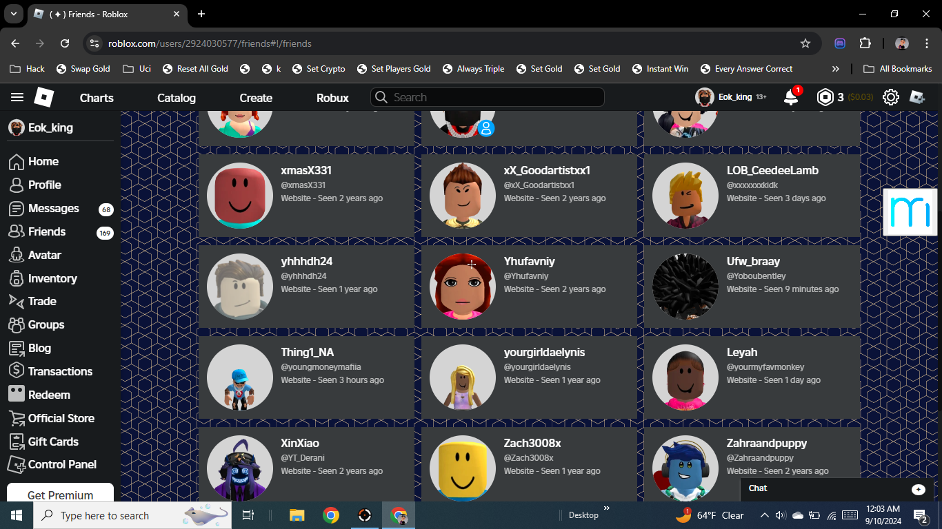Click the Get Premium button
Viewport: 942px width, 529px height.
point(60,493)
